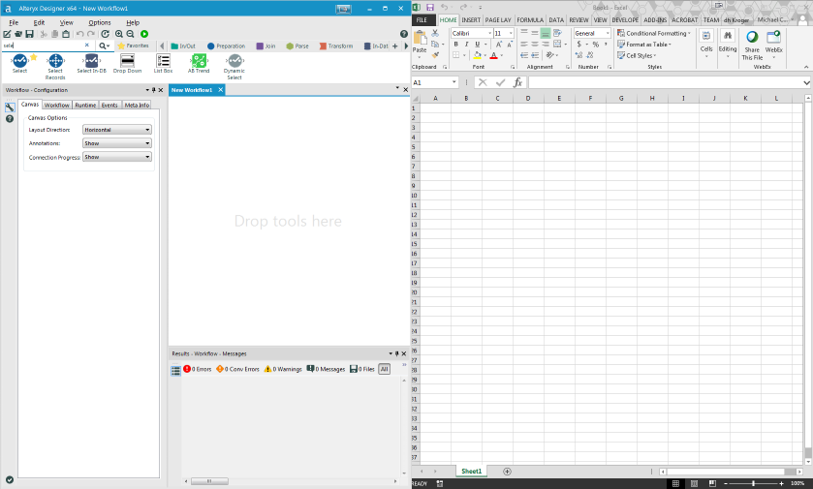Open Excel font name Calibri dropdown
This screenshot has height=489, width=813.
pyautogui.click(x=489, y=33)
